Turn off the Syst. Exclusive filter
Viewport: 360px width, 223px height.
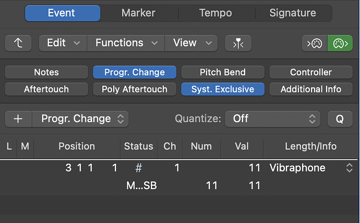coord(223,89)
